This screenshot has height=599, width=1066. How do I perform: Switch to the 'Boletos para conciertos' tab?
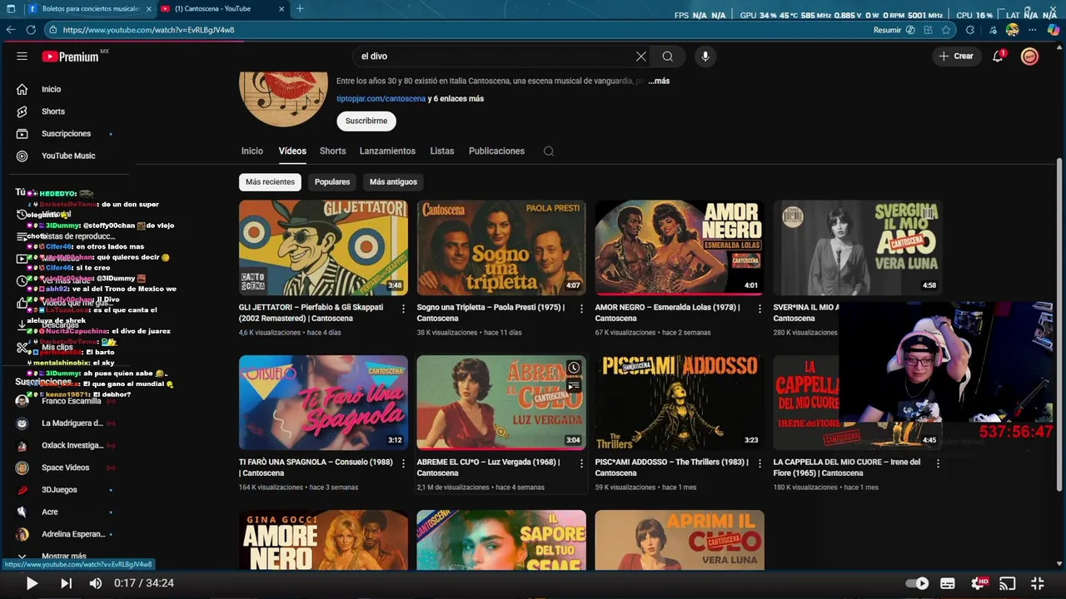[x=89, y=9]
